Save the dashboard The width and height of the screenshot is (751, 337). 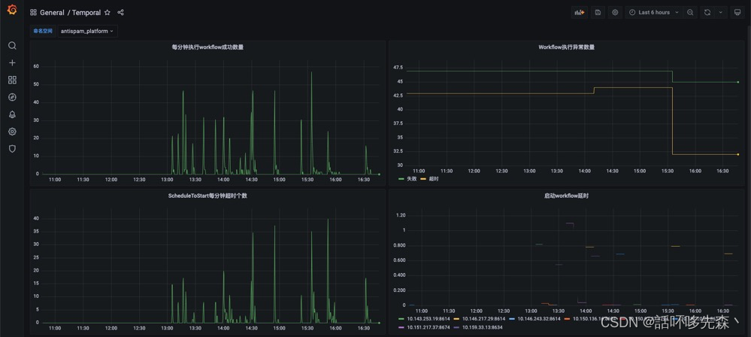click(598, 13)
